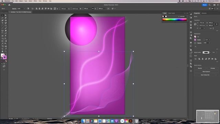Select the Eyedropper tool
The height and width of the screenshot is (124, 220).
click(2, 44)
